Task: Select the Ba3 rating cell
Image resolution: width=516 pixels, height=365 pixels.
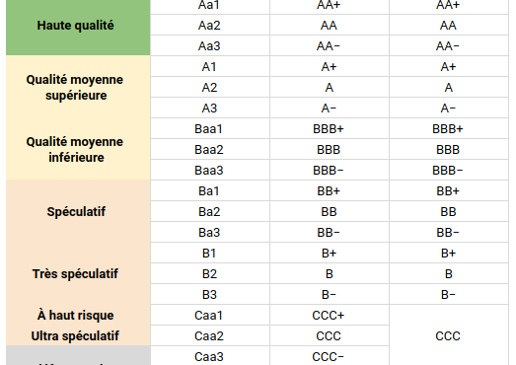Action: coord(210,233)
